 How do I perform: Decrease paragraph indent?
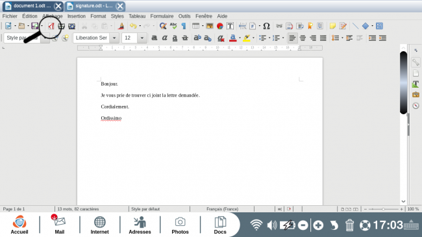click(x=382, y=38)
